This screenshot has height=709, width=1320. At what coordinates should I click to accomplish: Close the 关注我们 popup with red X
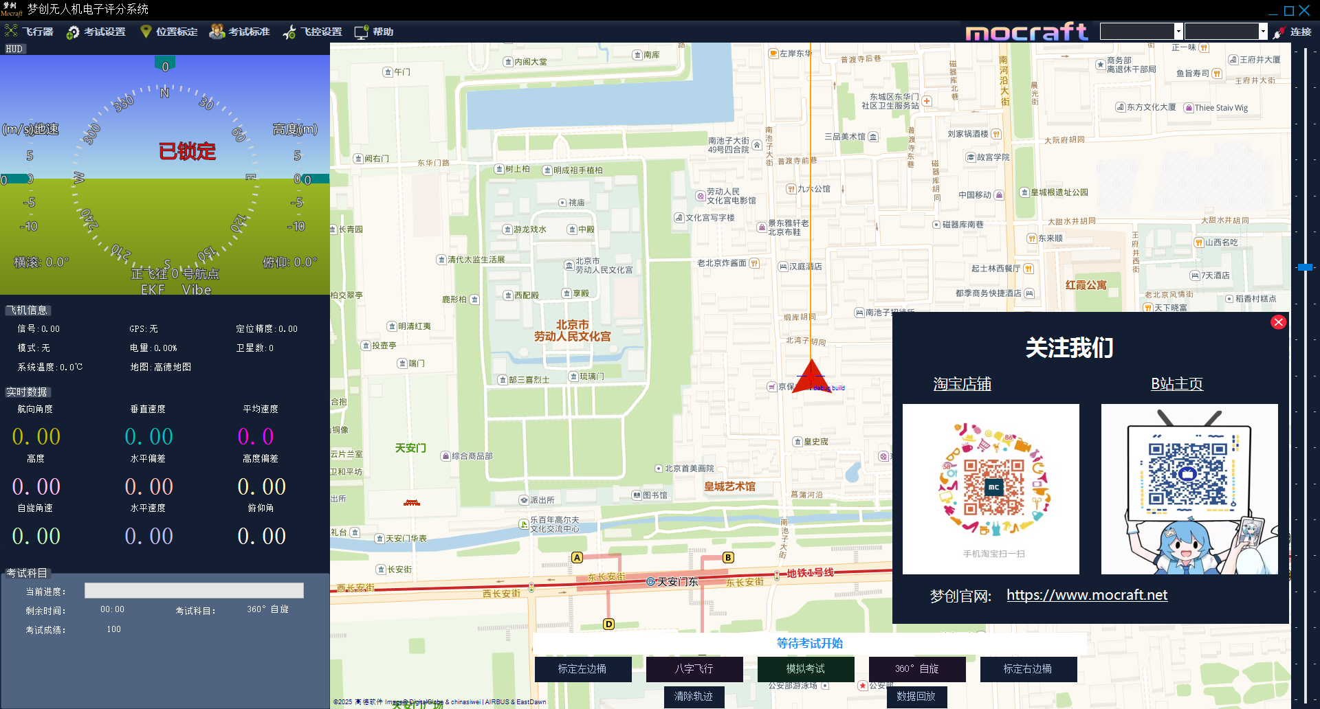[1278, 322]
